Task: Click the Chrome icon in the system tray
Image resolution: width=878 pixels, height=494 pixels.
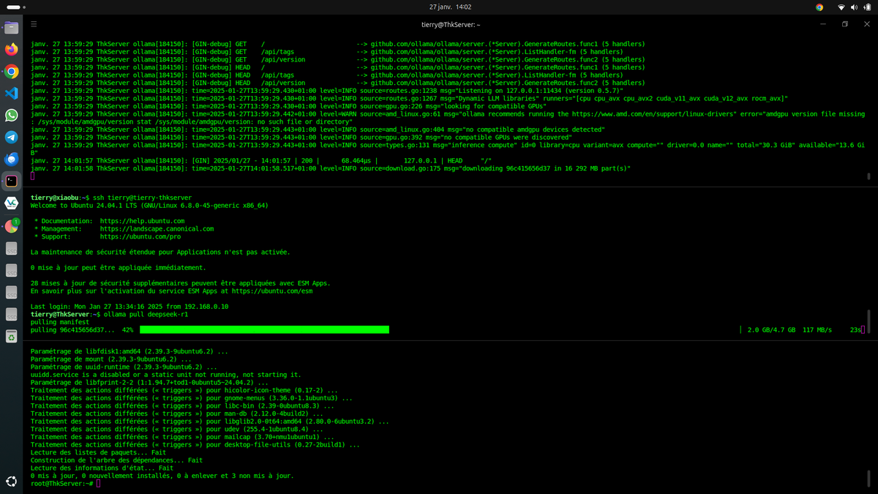Action: pos(818,8)
